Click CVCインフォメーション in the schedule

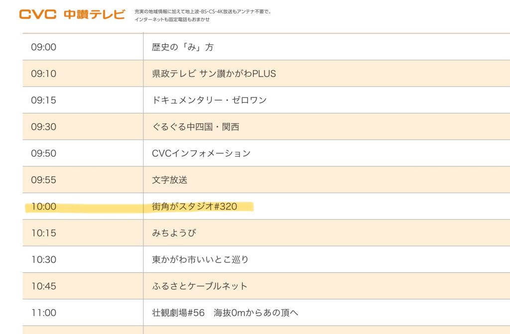pyautogui.click(x=201, y=153)
